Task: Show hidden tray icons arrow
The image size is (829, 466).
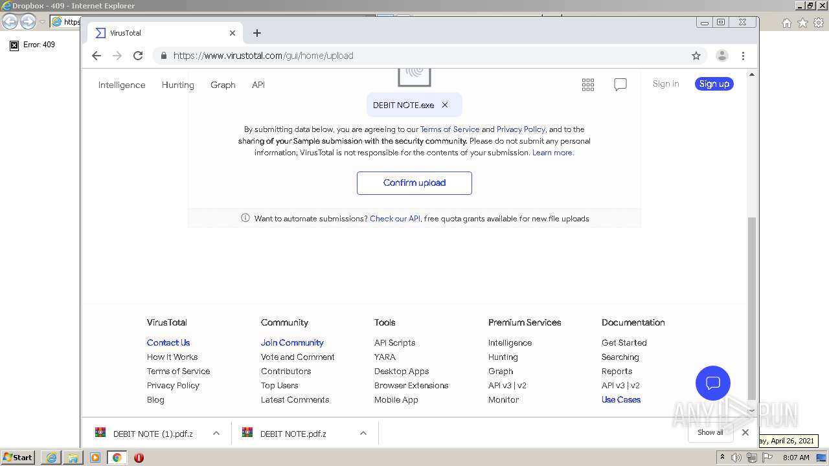Action: pos(723,458)
